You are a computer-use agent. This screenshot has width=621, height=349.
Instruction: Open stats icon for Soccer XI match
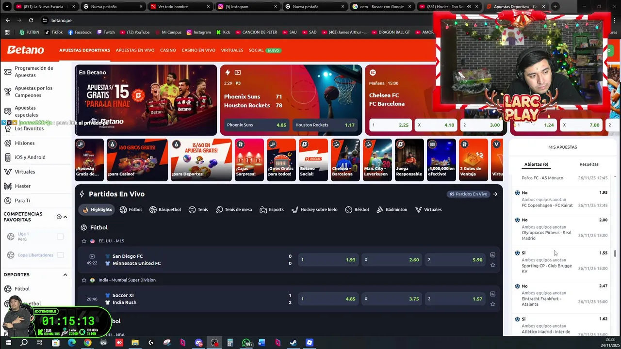[492, 294]
